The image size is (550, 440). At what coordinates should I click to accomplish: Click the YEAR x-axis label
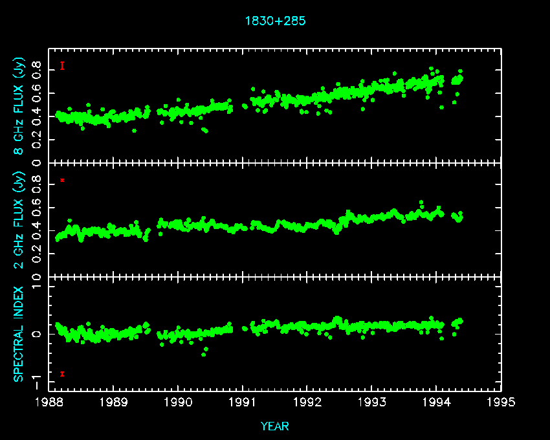pyautogui.click(x=275, y=426)
